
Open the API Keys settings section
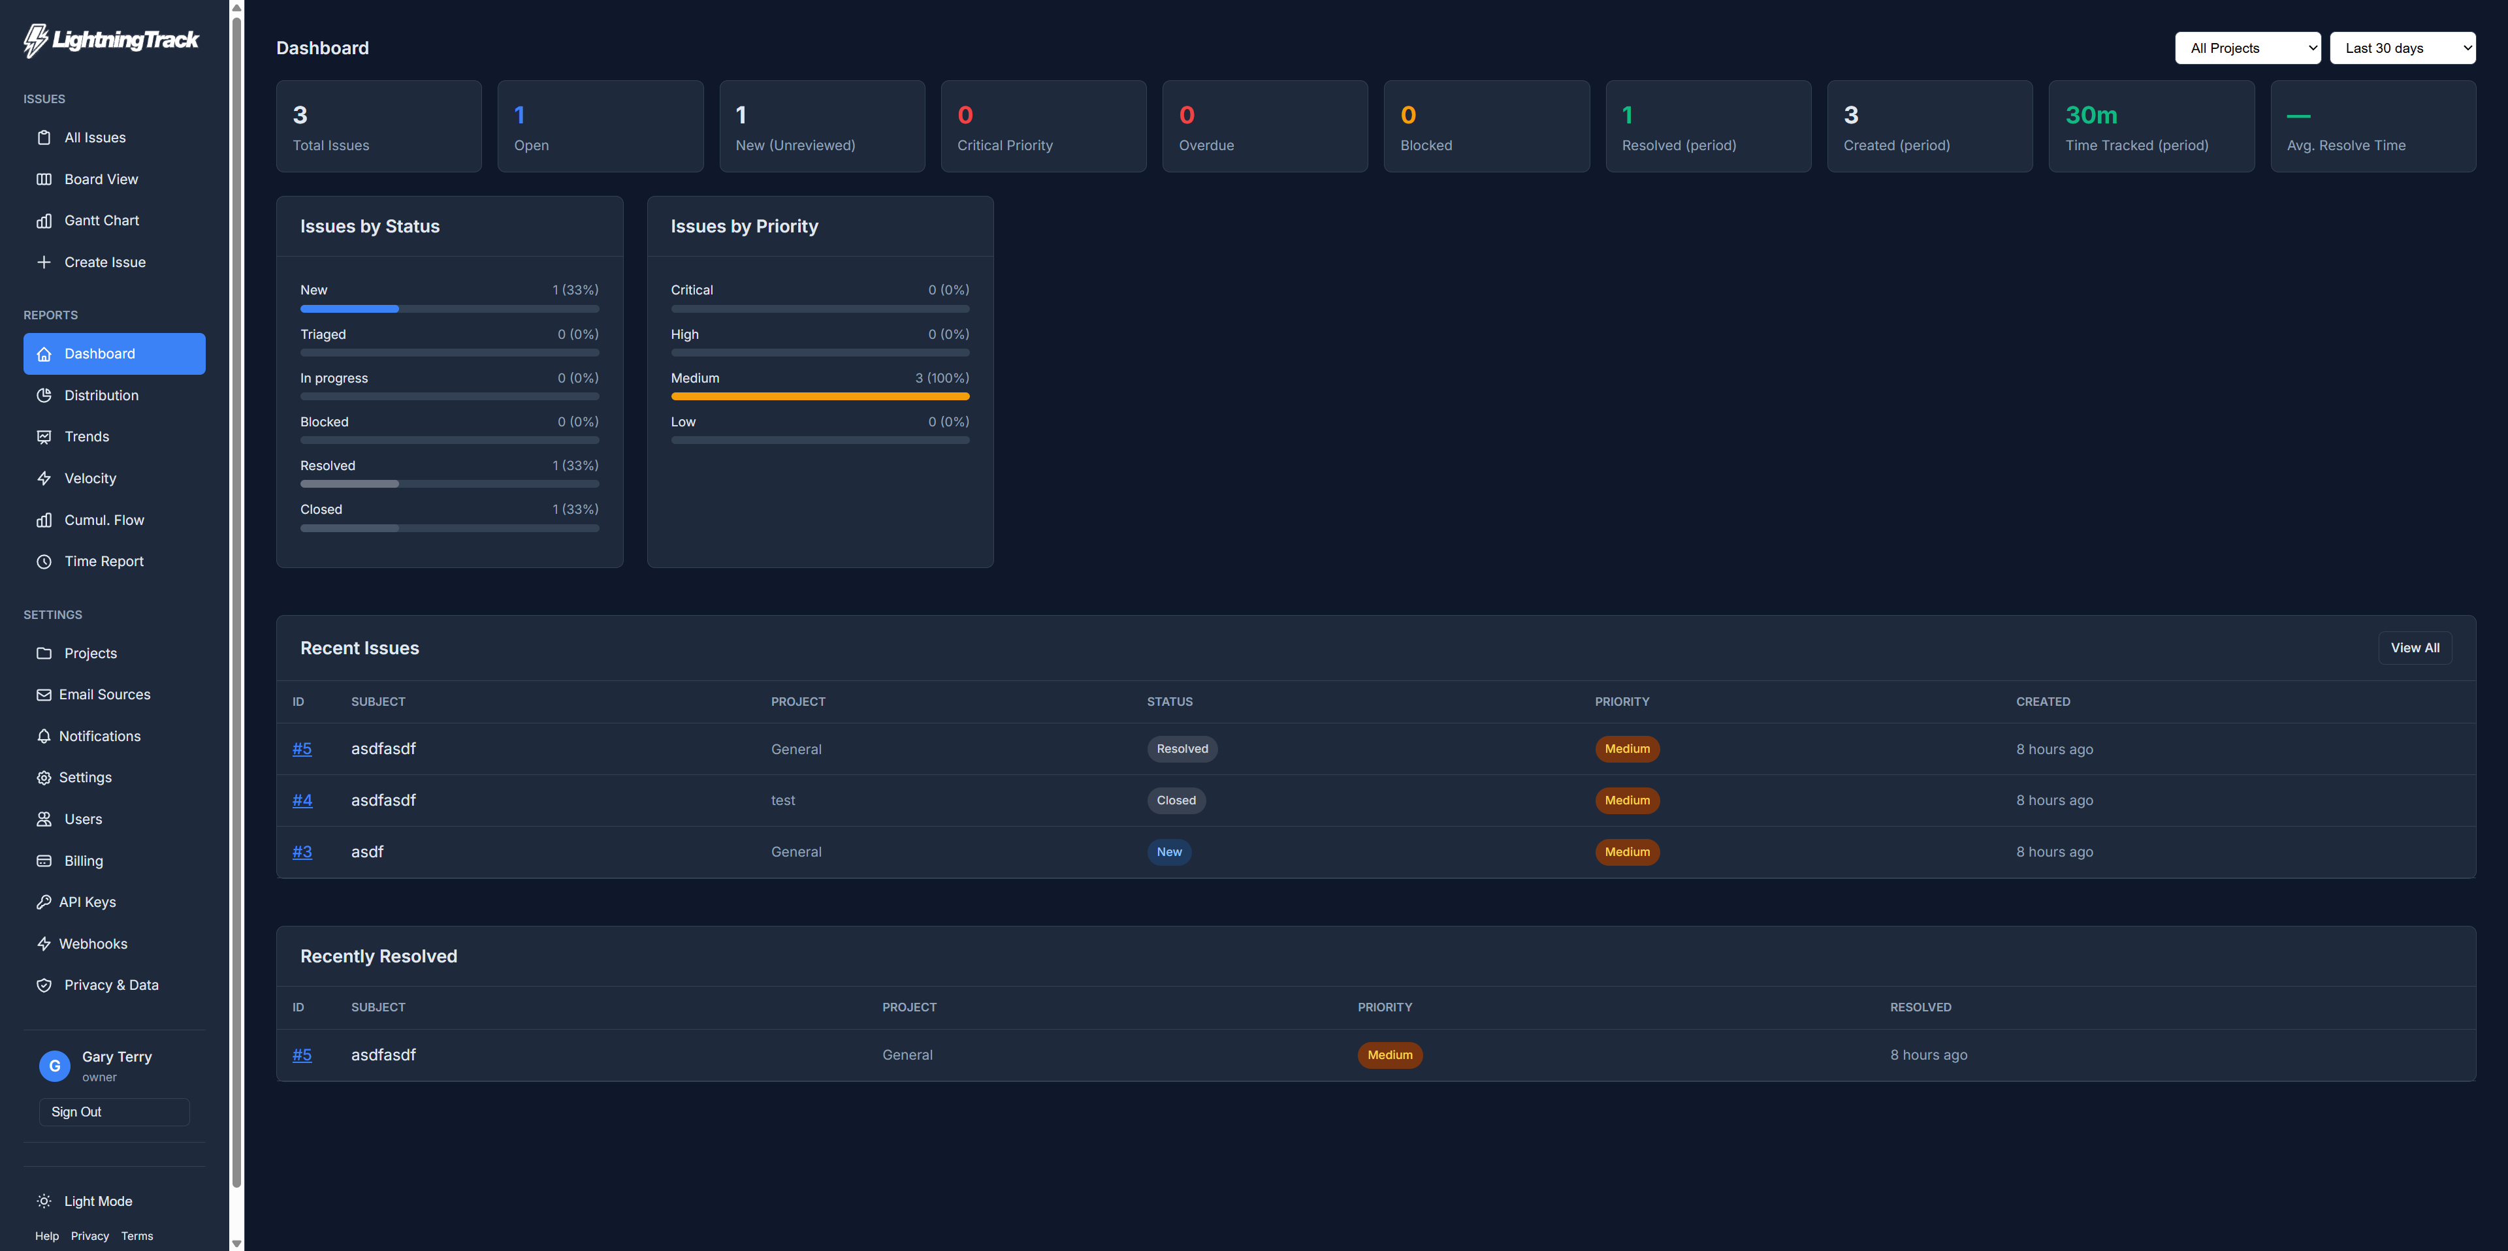[x=88, y=902]
